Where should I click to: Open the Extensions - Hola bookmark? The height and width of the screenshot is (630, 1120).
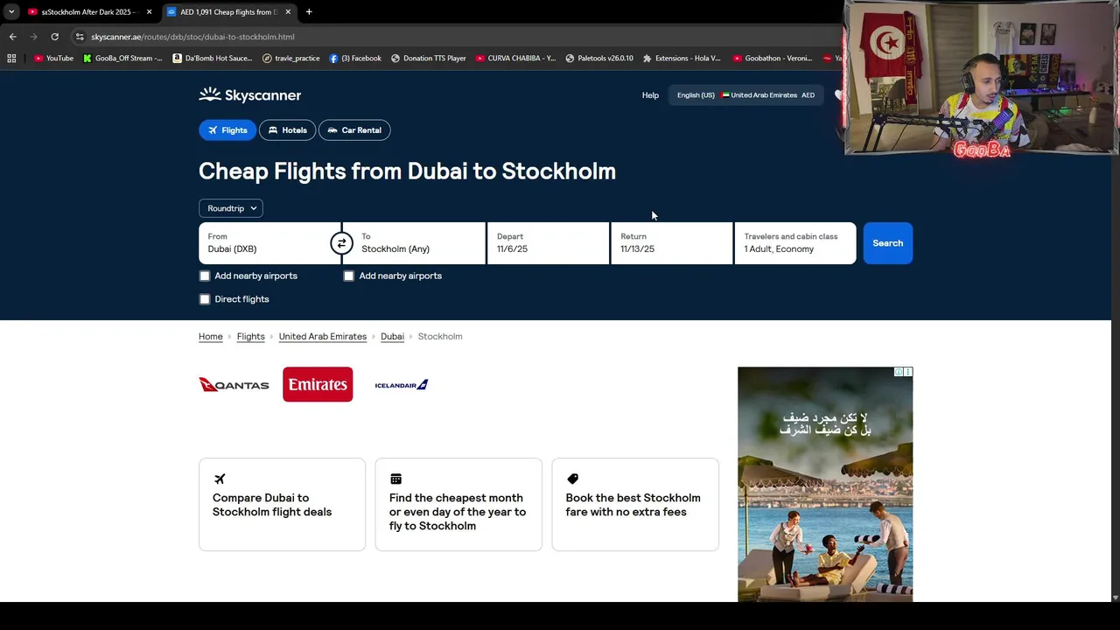click(x=682, y=59)
